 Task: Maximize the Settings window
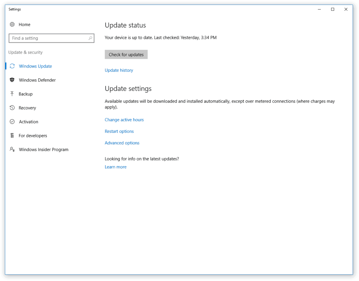click(x=333, y=9)
